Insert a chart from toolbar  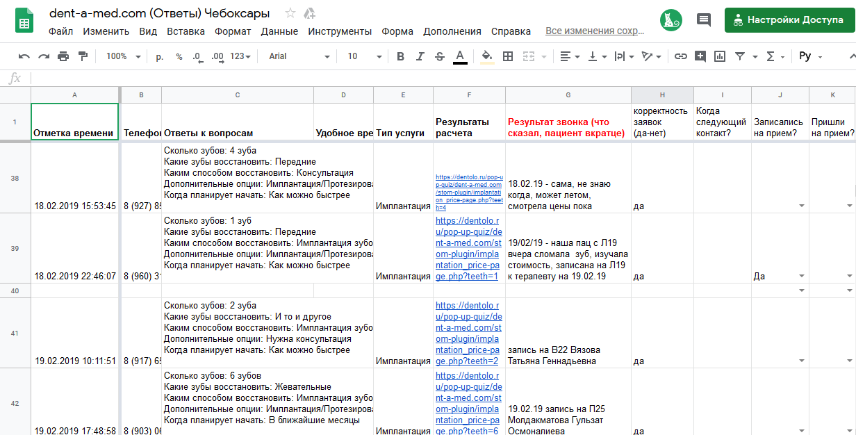(x=720, y=56)
